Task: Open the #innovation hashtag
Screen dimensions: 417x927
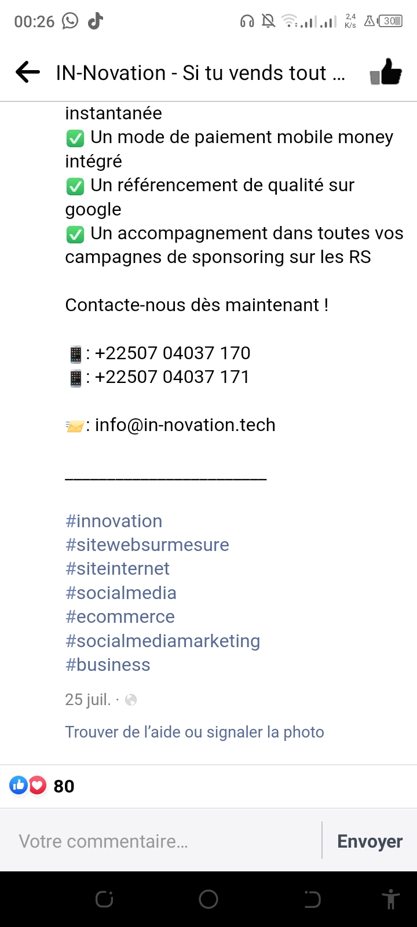Action: [114, 521]
